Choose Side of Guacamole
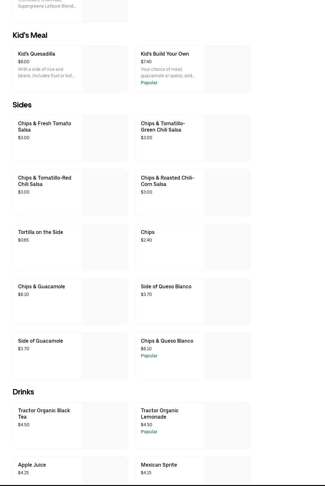The height and width of the screenshot is (486, 325). (41, 341)
